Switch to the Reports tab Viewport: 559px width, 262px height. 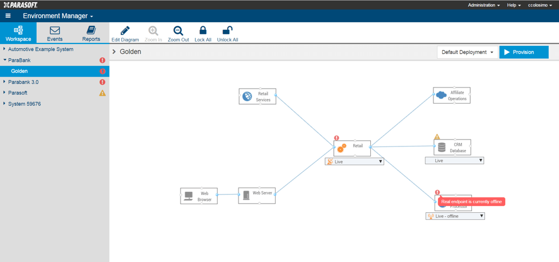click(91, 33)
